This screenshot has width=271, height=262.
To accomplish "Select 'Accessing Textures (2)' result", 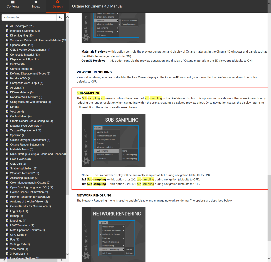I will [x=24, y=178].
